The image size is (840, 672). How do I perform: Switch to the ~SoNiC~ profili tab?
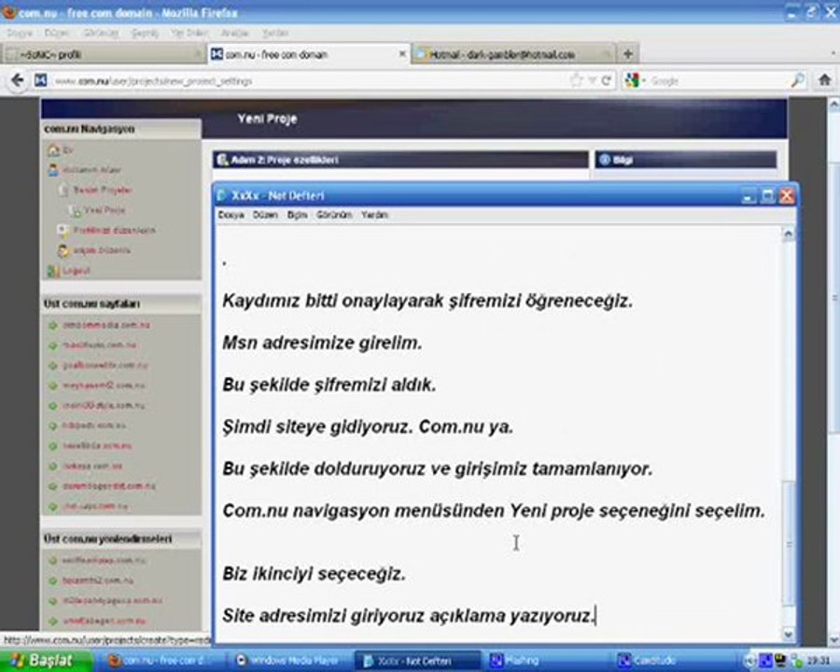tap(104, 54)
